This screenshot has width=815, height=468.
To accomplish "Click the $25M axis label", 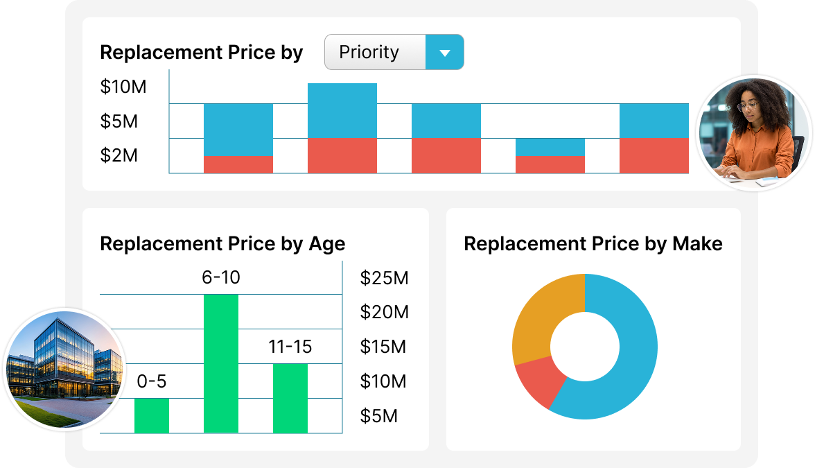I will [x=384, y=278].
